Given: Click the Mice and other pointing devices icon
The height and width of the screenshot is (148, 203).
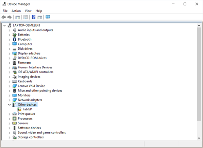Looking at the screenshot, I should tap(15, 90).
